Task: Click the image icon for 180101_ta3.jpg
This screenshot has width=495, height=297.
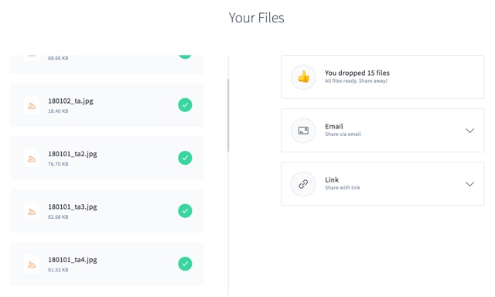Action: pyautogui.click(x=32, y=212)
